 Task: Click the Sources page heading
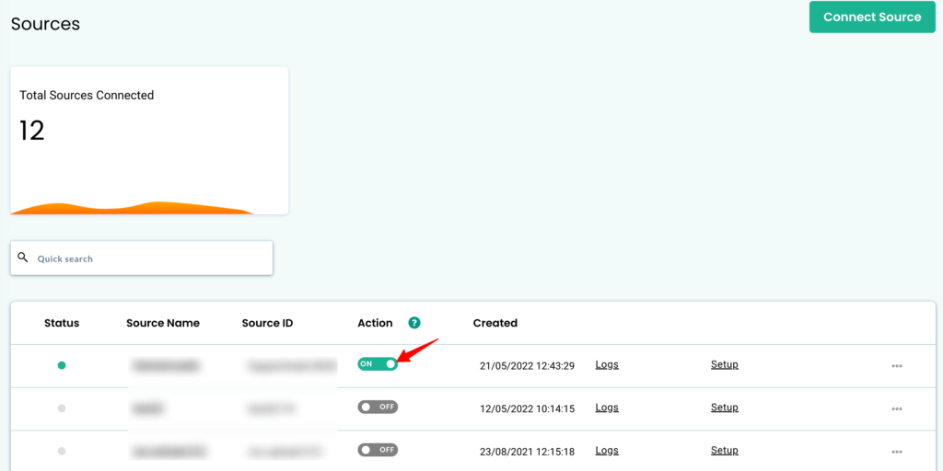coord(46,24)
